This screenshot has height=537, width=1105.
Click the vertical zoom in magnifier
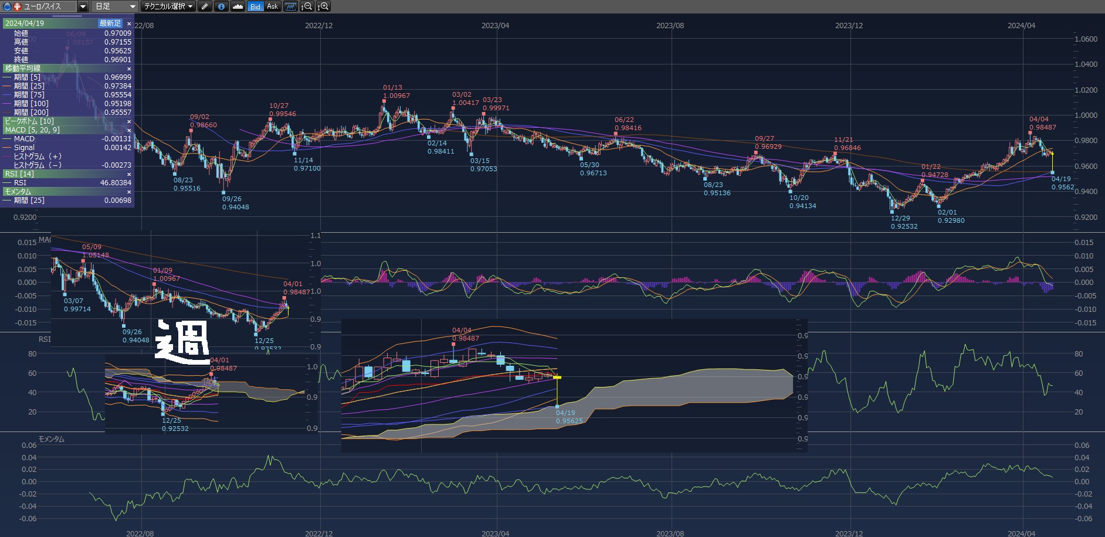click(x=323, y=6)
